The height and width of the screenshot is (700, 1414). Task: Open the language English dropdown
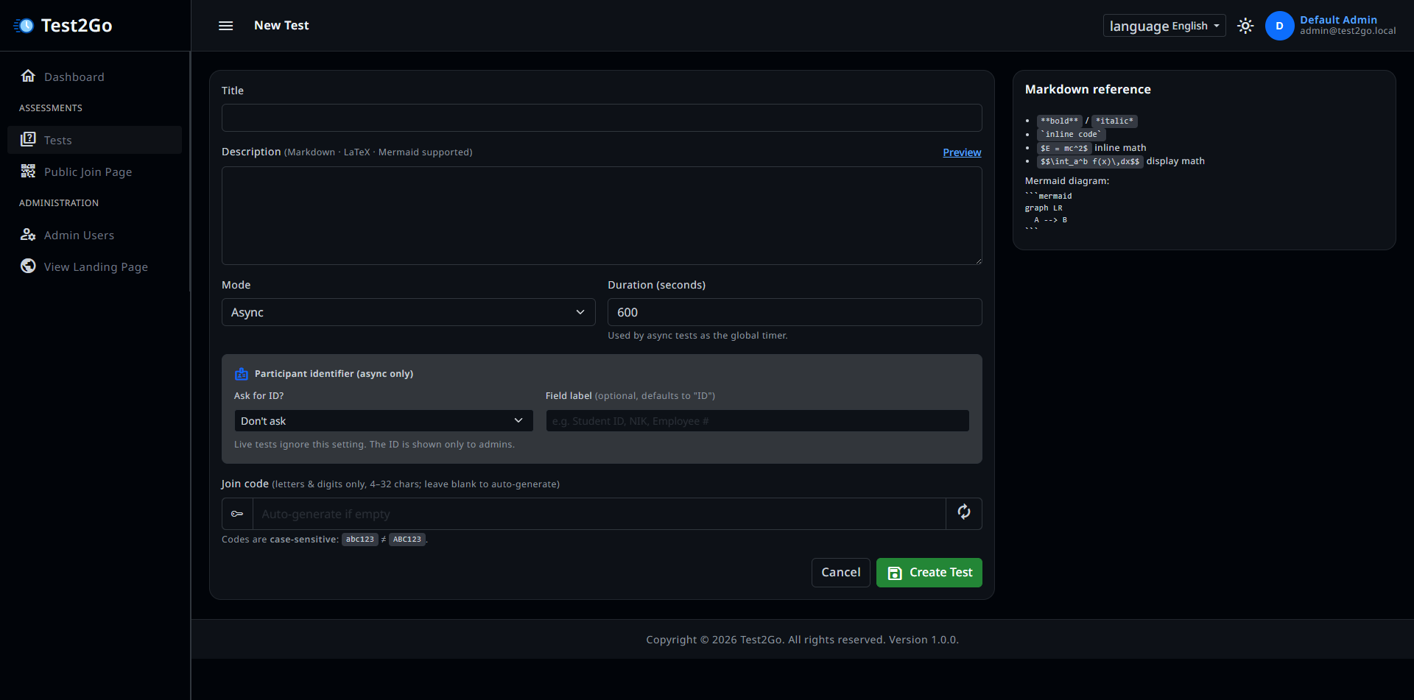(x=1164, y=26)
